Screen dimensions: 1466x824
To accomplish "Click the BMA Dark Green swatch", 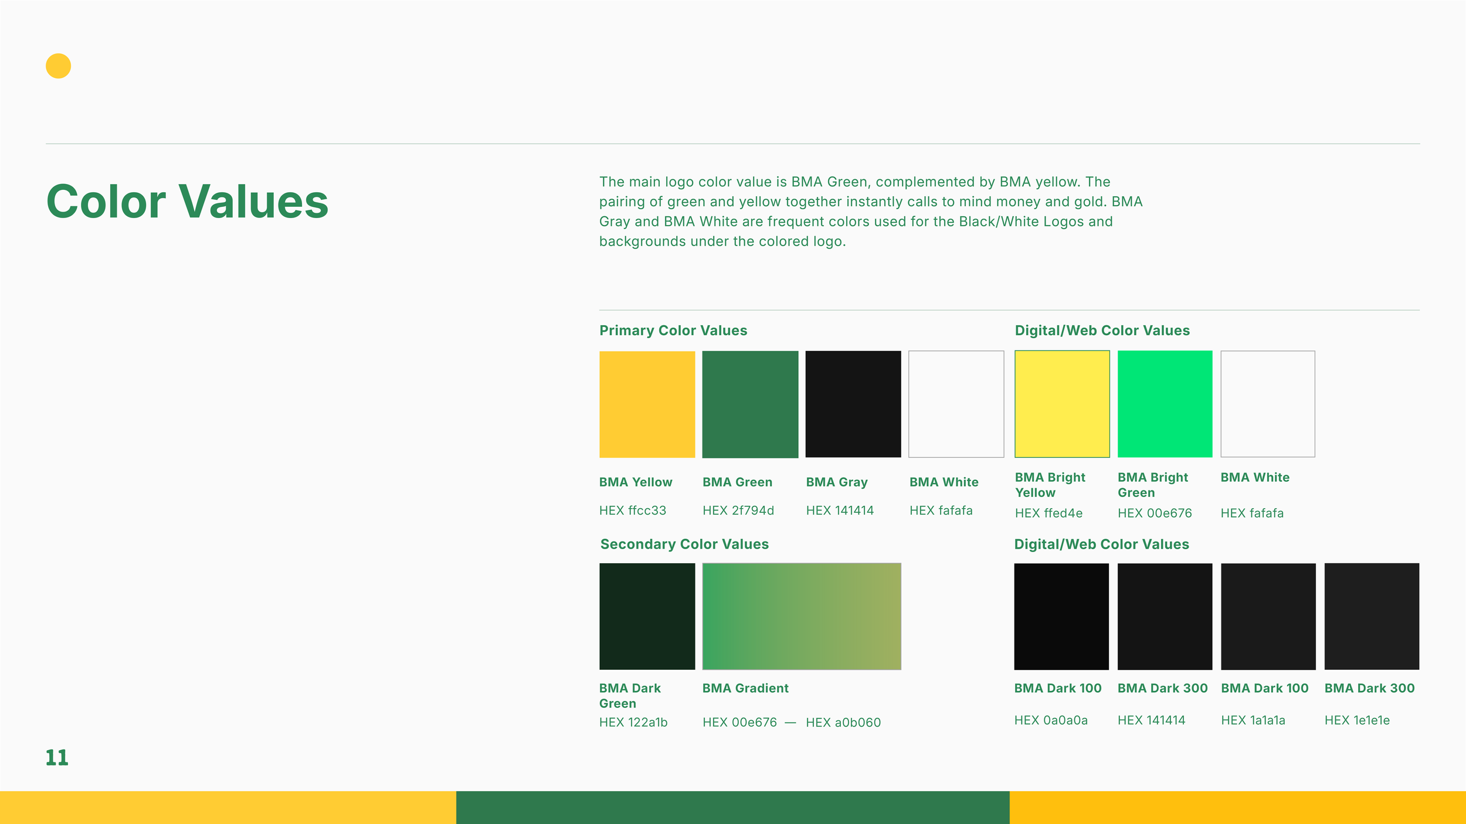I will click(x=647, y=617).
